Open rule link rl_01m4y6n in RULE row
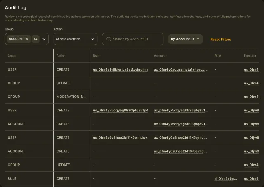 click(226, 179)
